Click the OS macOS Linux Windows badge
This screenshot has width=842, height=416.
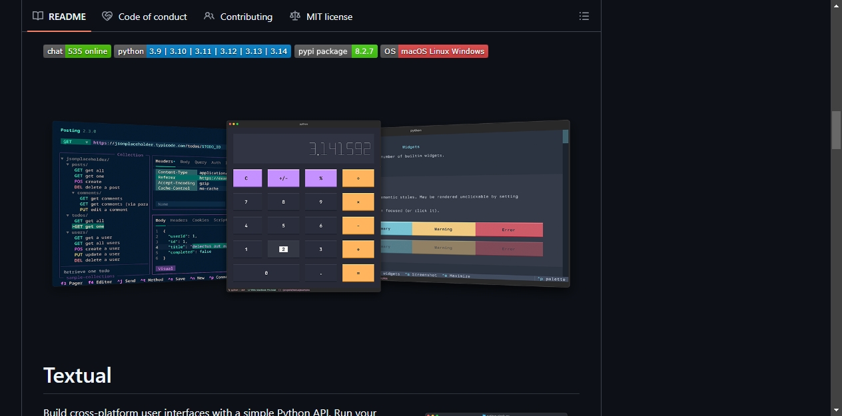(x=434, y=51)
